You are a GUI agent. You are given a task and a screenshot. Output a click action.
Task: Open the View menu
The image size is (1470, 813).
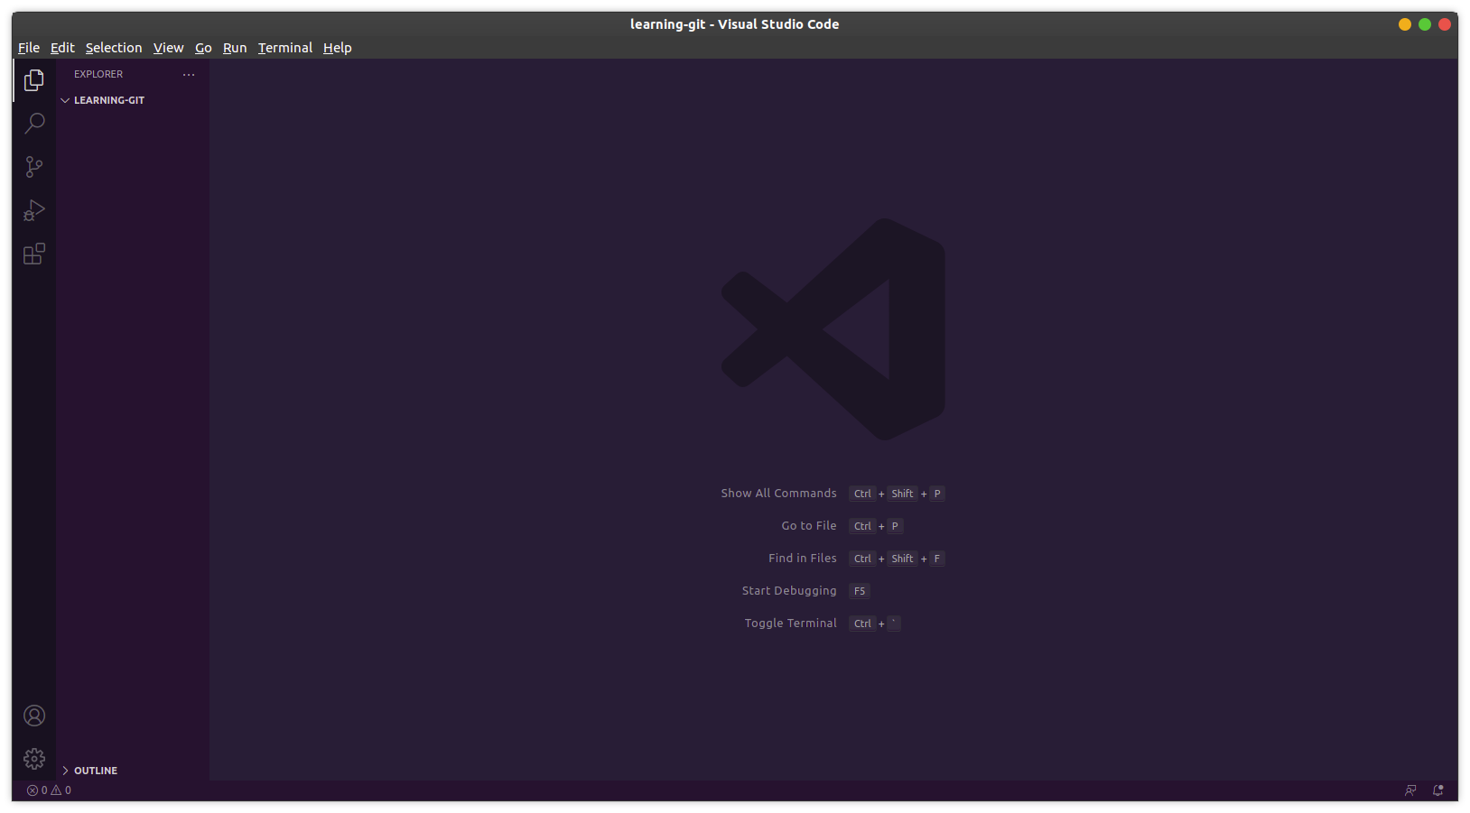tap(168, 48)
